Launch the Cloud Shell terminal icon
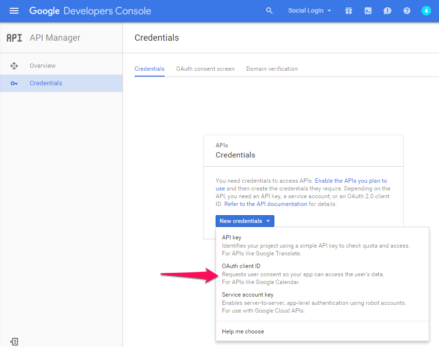Viewport: 439px width, 347px height. click(x=368, y=11)
